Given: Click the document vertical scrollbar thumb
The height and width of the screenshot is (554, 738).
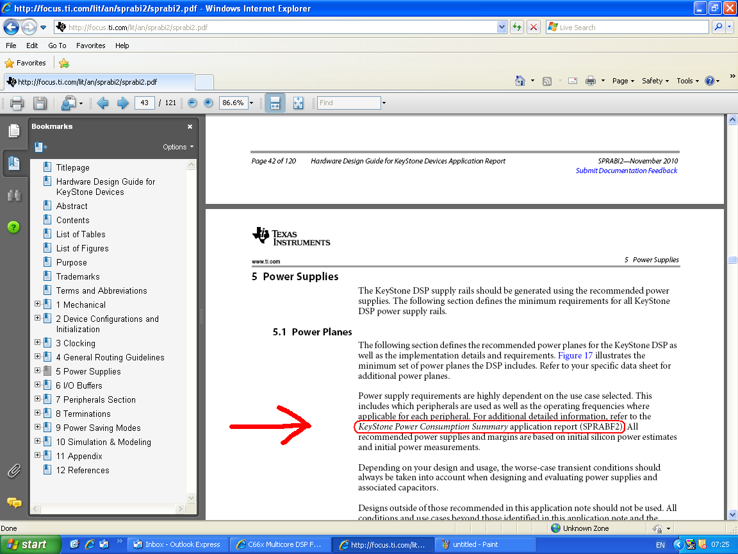Looking at the screenshot, I should click(732, 260).
